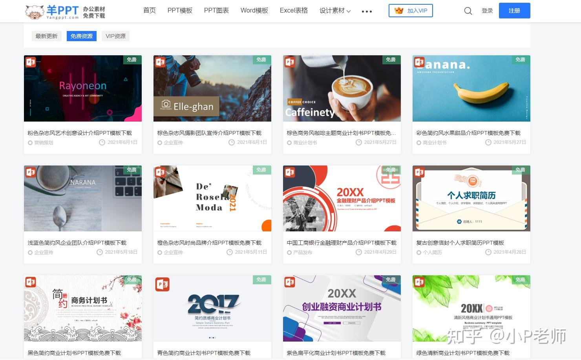The height and width of the screenshot is (360, 581).
Task: Switch to Word模板 in the navigation
Action: pos(254,11)
